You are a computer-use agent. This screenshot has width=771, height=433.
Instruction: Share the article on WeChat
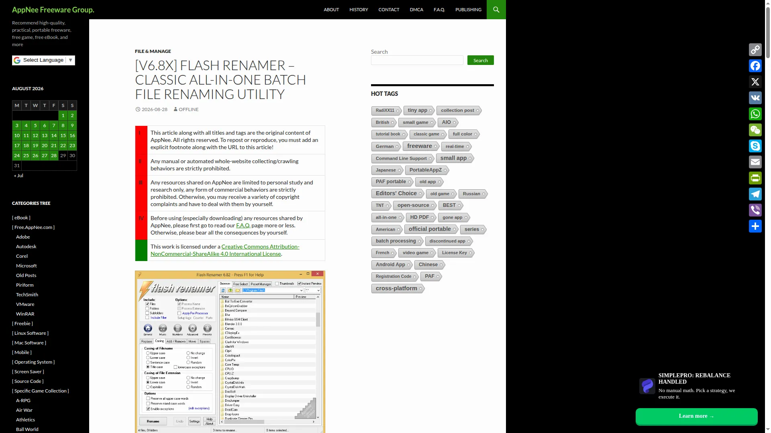tap(755, 130)
